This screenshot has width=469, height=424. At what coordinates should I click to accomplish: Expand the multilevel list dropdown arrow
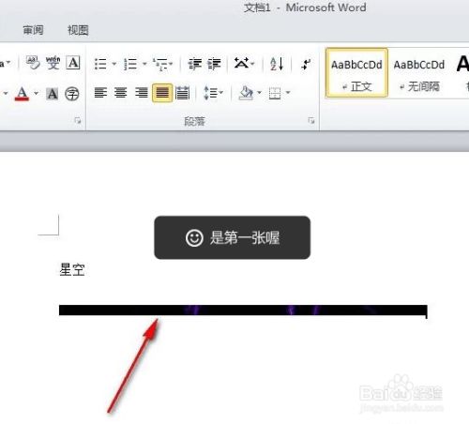(x=171, y=64)
